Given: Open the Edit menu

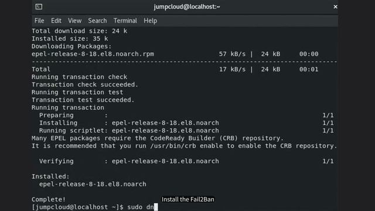Looking at the screenshot, I should [56, 21].
